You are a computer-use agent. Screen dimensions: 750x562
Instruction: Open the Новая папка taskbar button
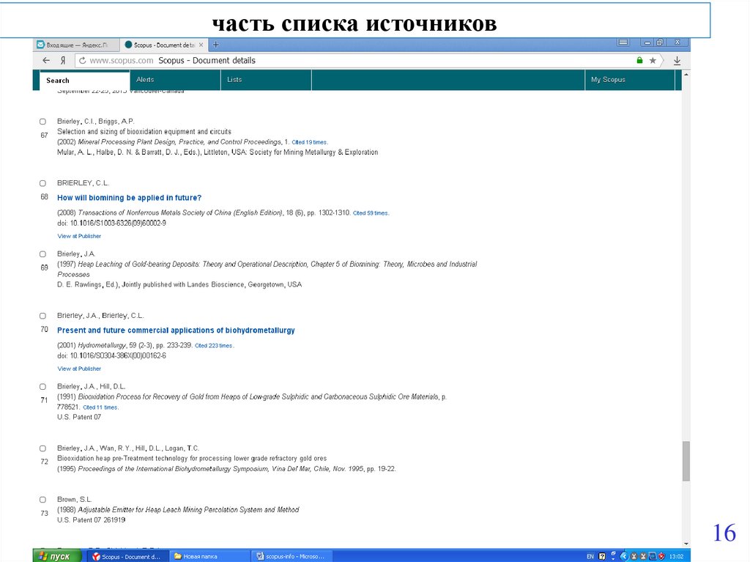coord(209,556)
